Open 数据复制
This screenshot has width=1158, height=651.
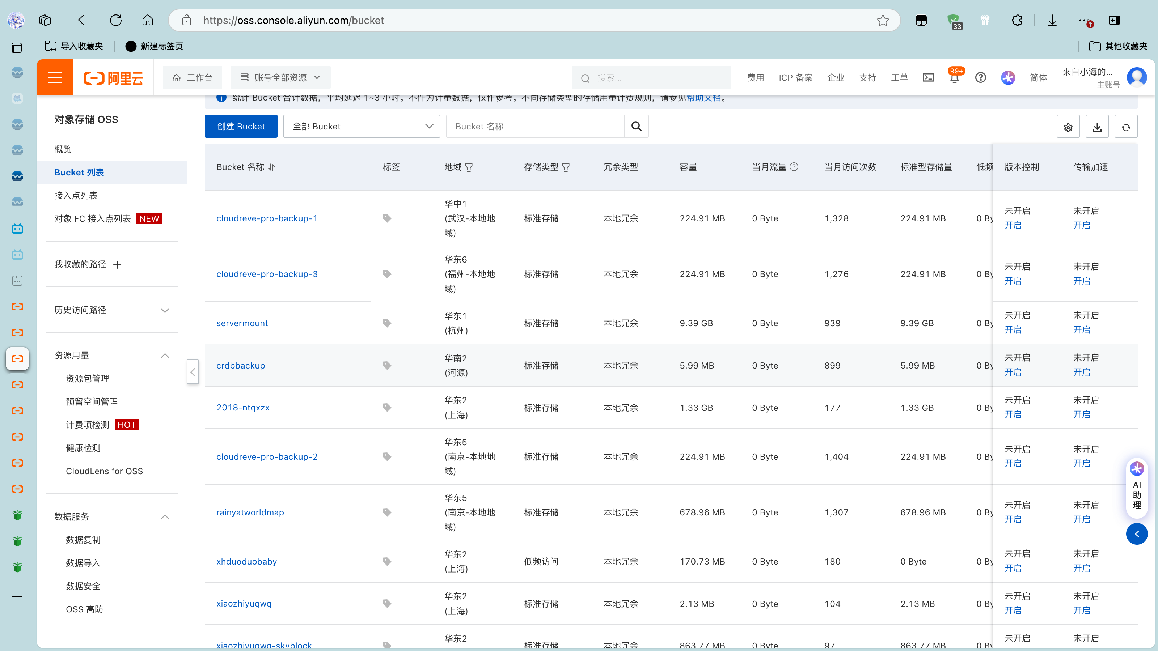(83, 540)
